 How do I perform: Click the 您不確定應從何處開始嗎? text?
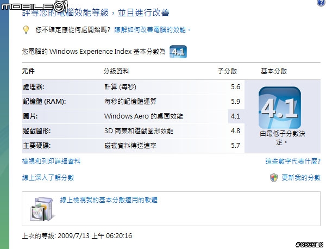tap(73, 30)
